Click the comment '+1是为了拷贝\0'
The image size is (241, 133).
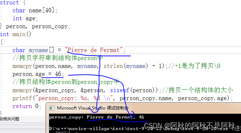tap(198, 66)
